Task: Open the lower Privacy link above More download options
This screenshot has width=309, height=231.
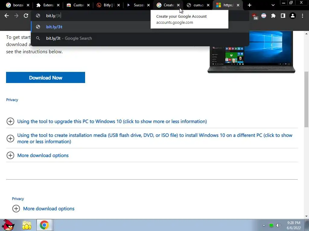Action: pos(18,199)
